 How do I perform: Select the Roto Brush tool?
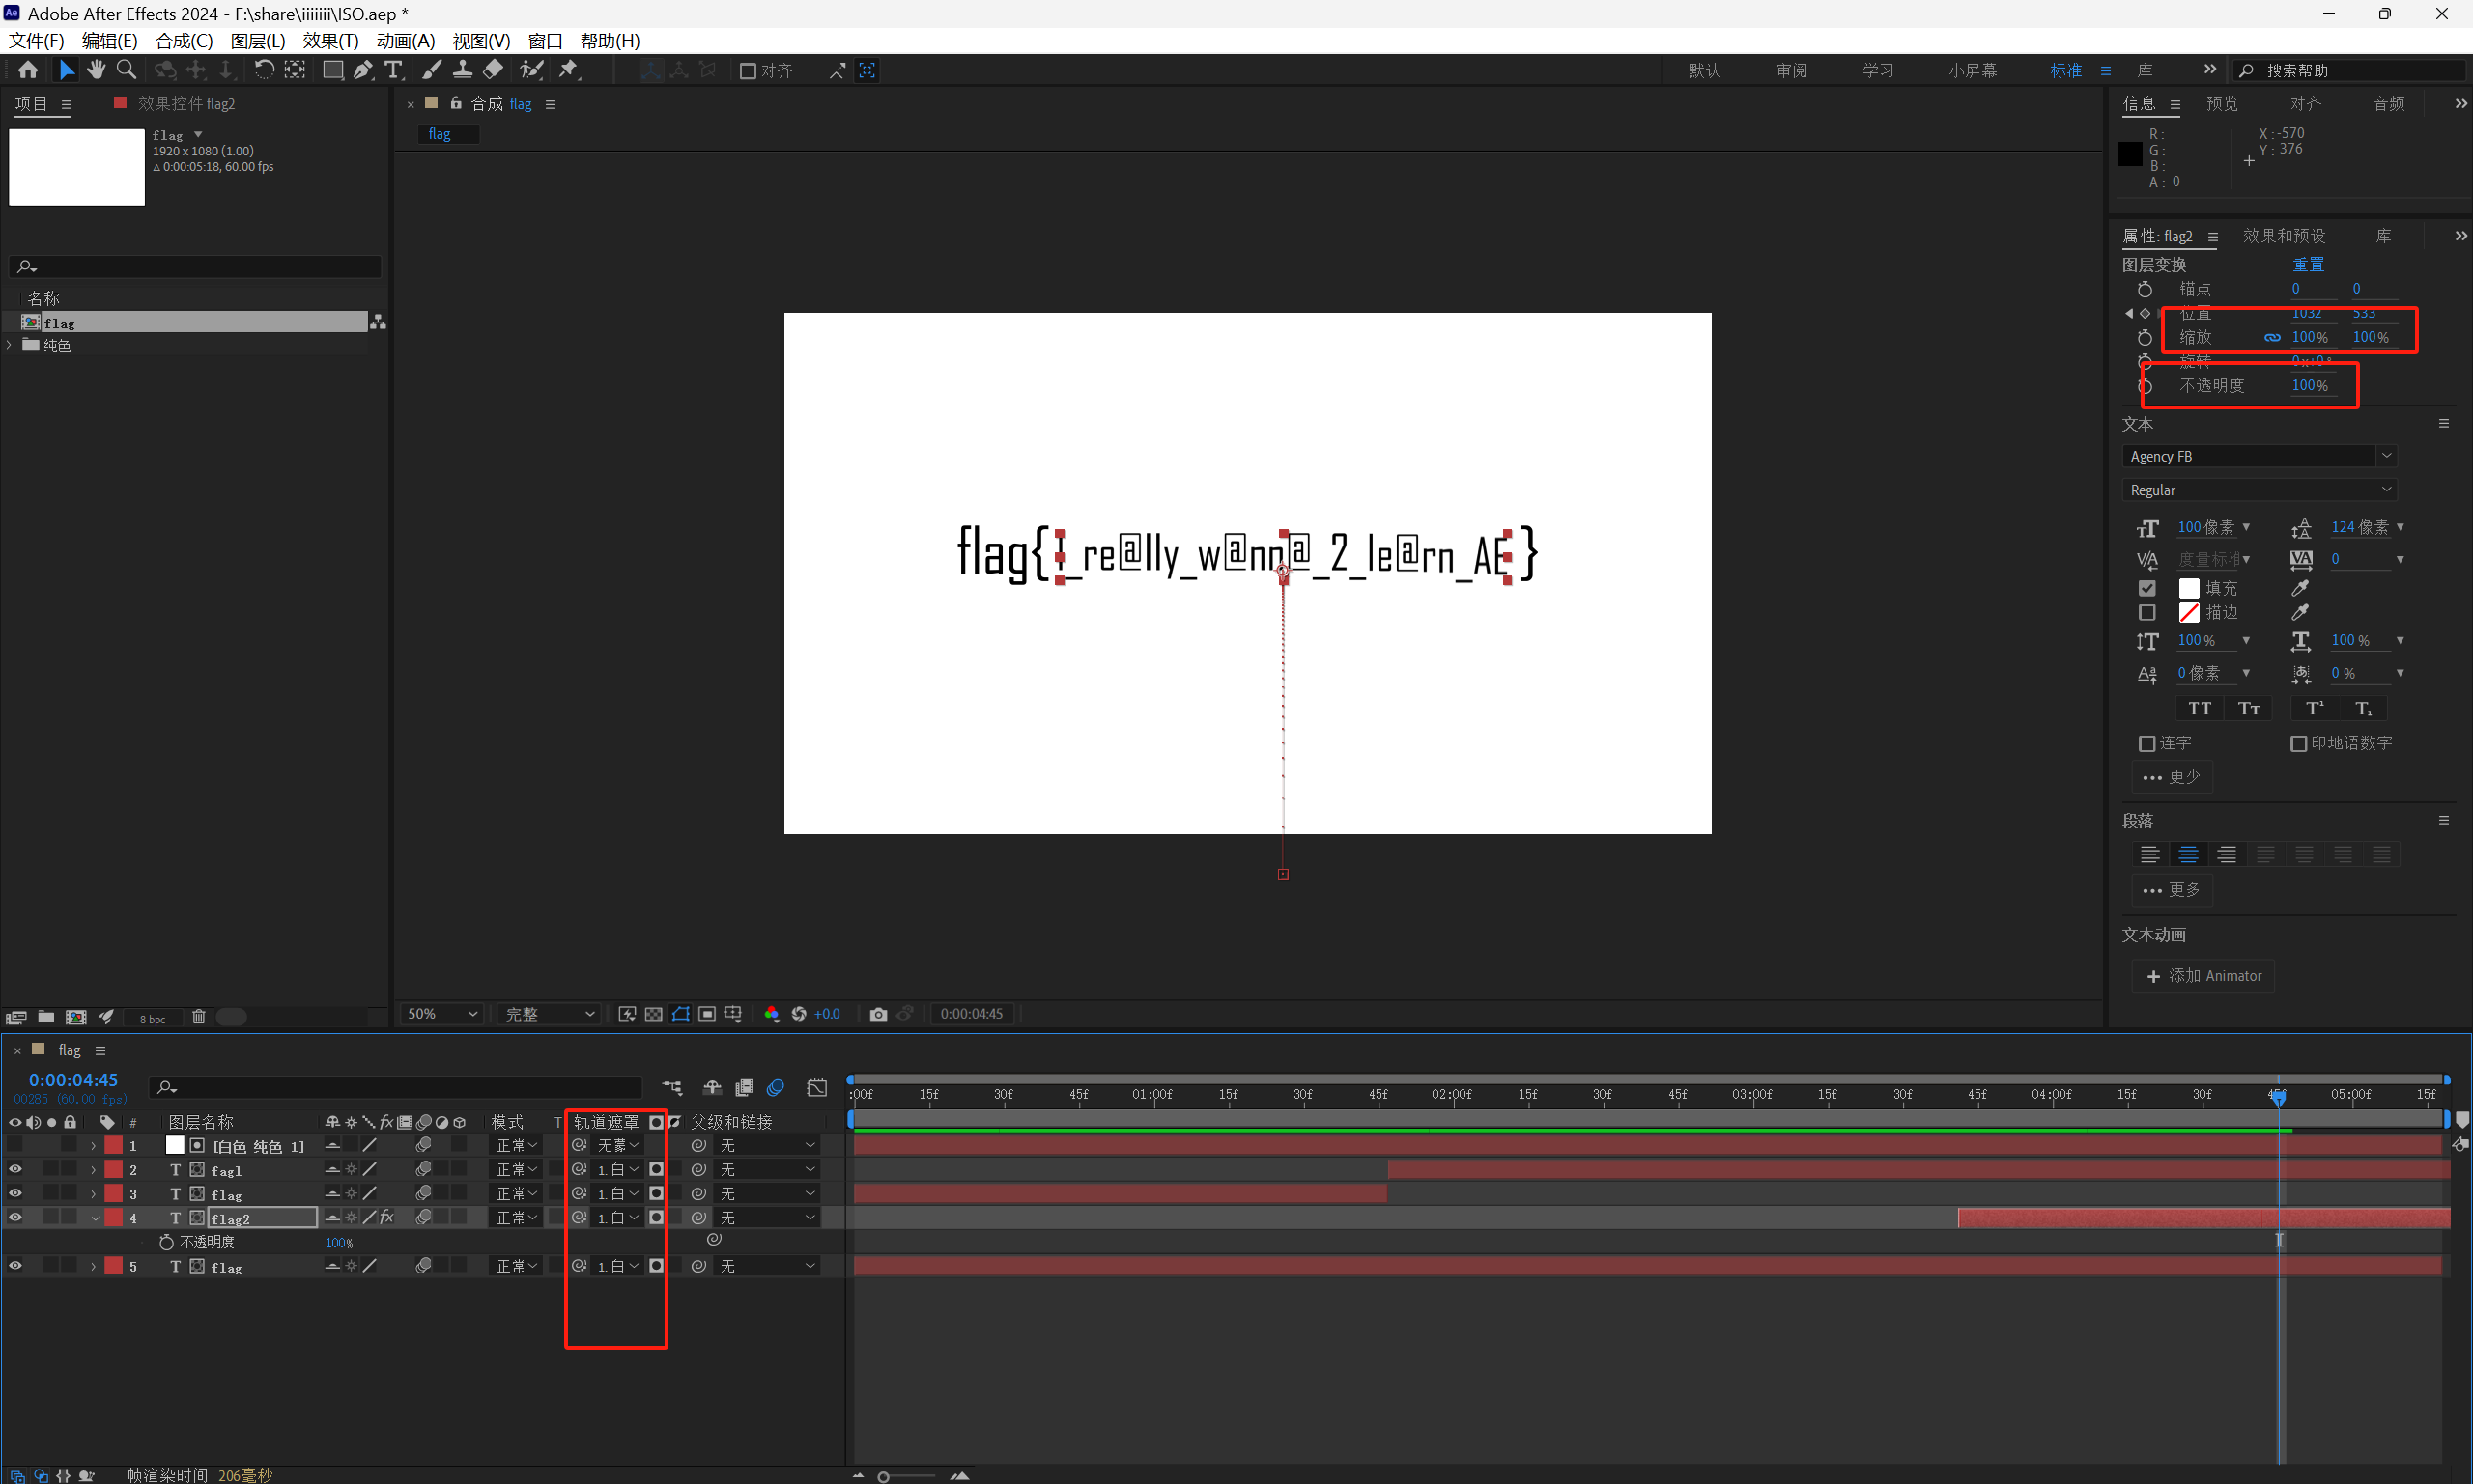click(531, 70)
